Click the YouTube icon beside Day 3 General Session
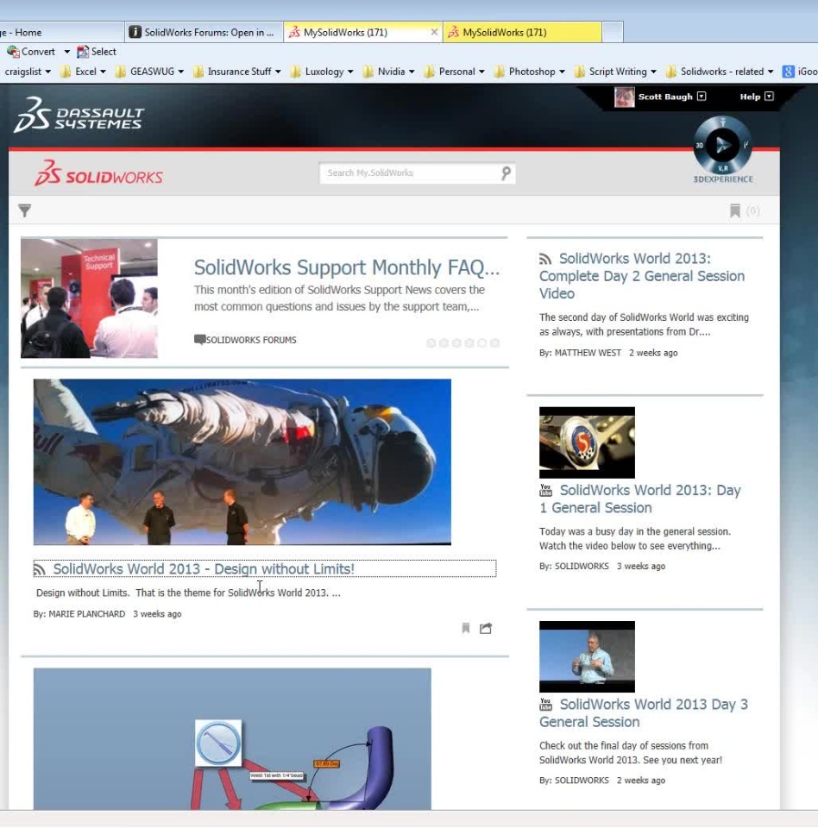 click(545, 705)
